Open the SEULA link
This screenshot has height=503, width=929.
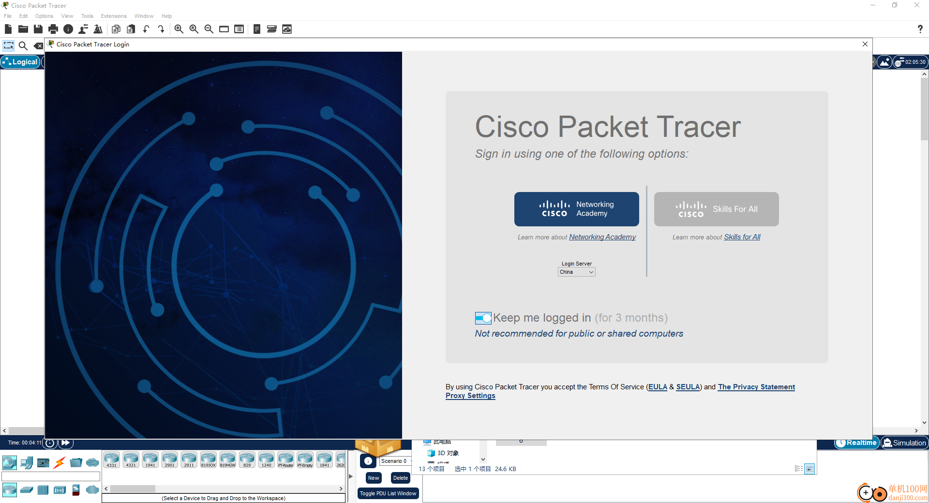click(688, 387)
